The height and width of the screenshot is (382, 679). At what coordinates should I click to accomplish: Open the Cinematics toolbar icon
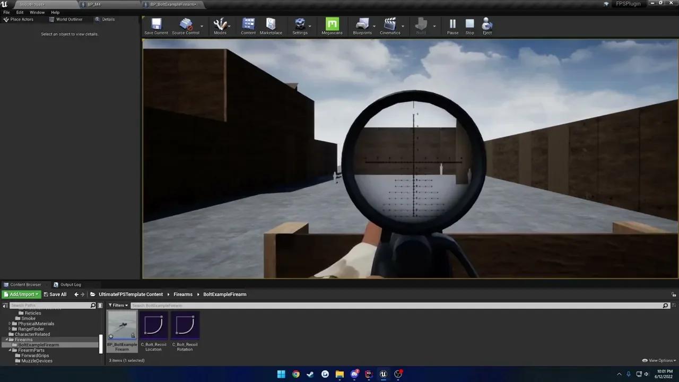click(390, 25)
